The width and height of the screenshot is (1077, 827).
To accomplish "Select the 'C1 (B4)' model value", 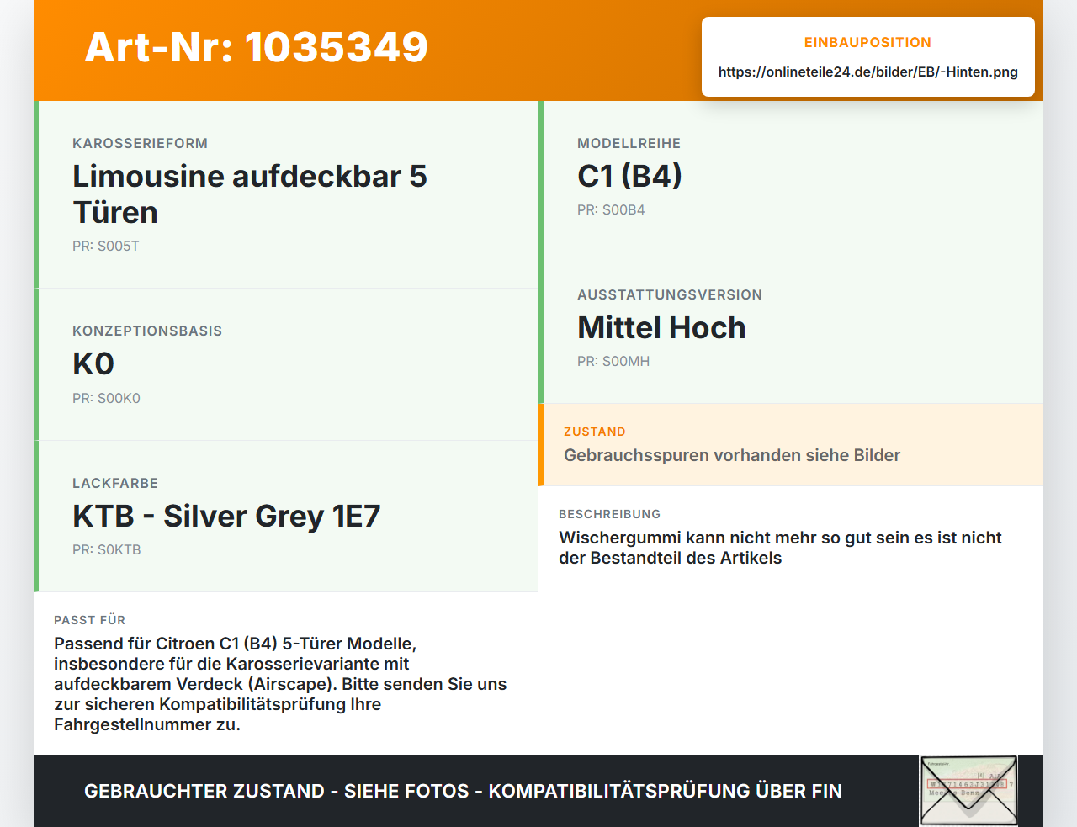I will click(629, 176).
